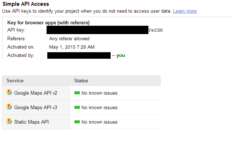Click the green "you" label

pyautogui.click(x=120, y=55)
